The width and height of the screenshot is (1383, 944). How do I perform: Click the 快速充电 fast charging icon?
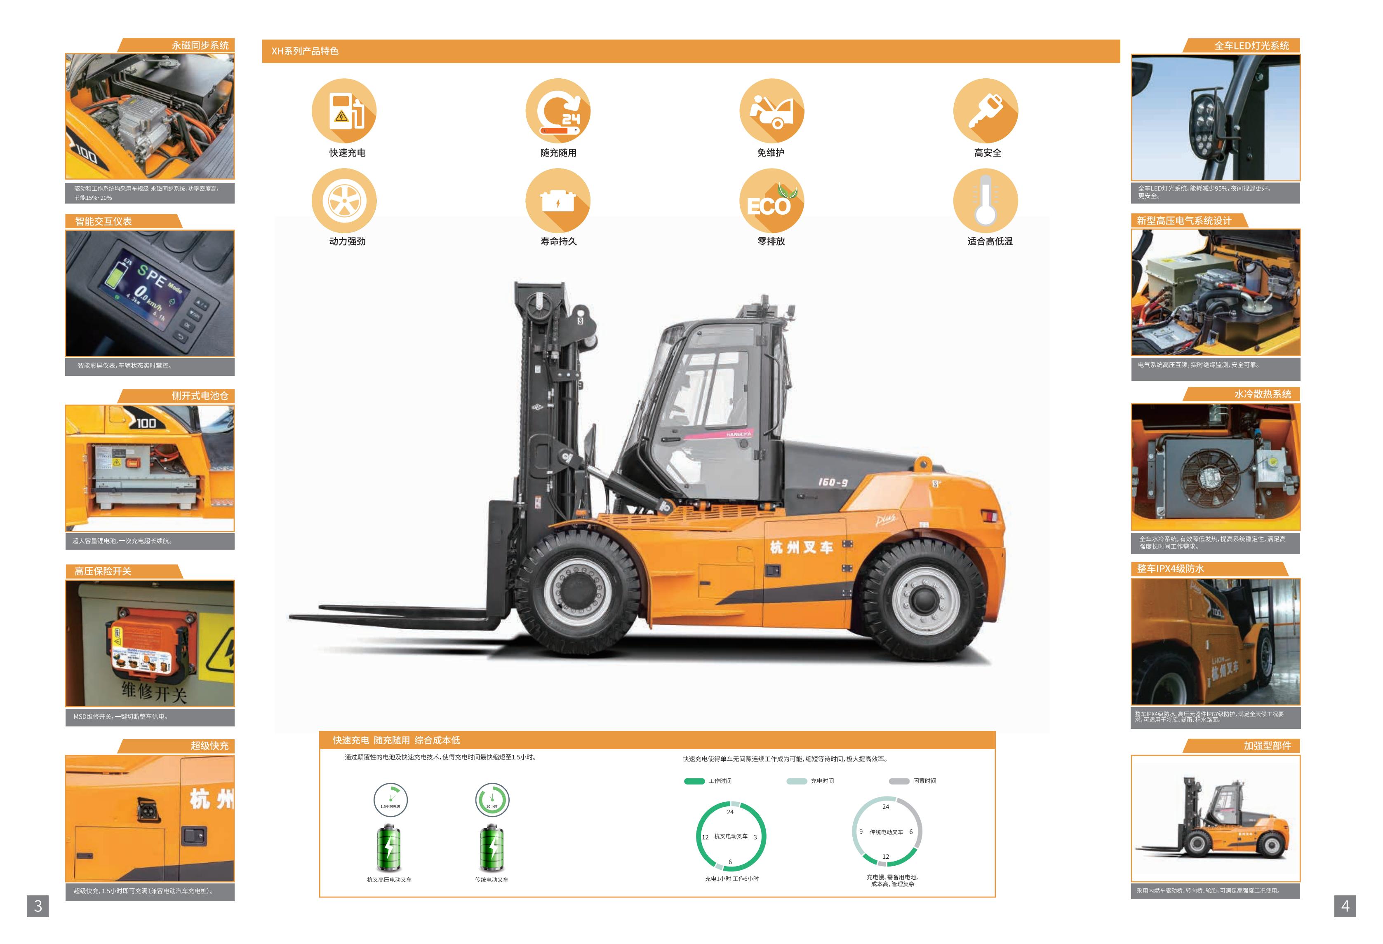pyautogui.click(x=344, y=111)
